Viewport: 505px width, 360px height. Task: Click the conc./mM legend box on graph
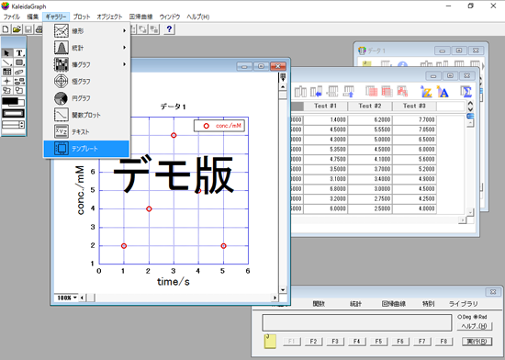[219, 126]
